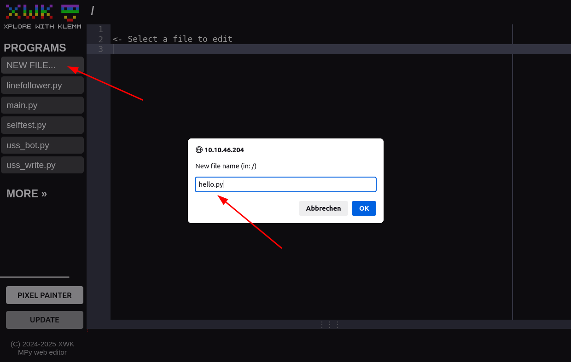This screenshot has width=571, height=362.
Task: Choose uss_write.py from the programs list
Action: tap(42, 165)
